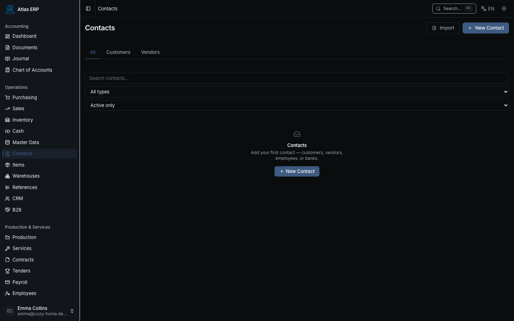514x321 pixels.
Task: Click the Contacts page heading
Action: 100,28
